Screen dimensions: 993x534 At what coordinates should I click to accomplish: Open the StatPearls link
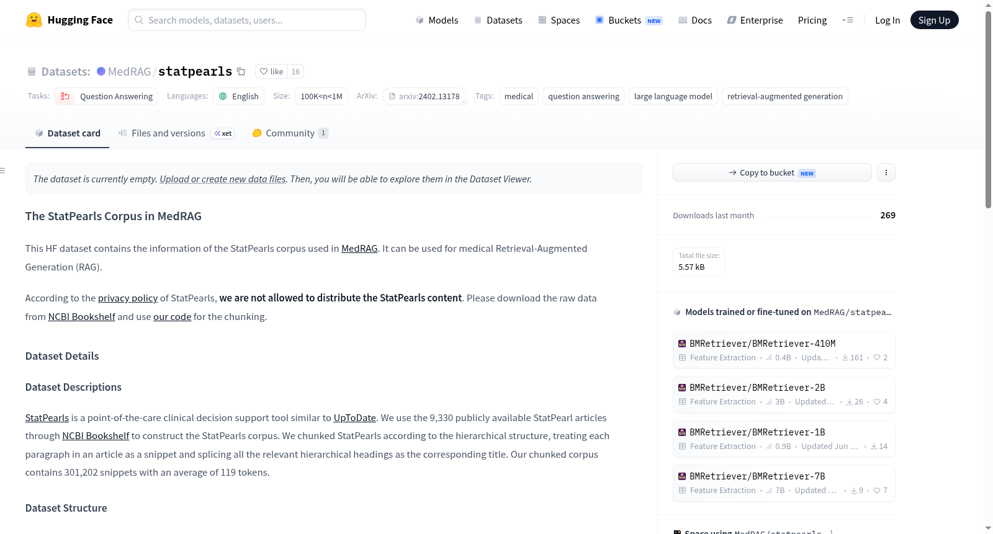(x=47, y=418)
